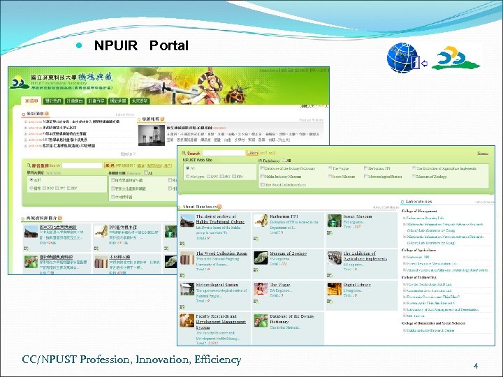The width and height of the screenshot is (503, 377).
Task: Open the Digital Library thumbnail image
Action: [x=334, y=289]
